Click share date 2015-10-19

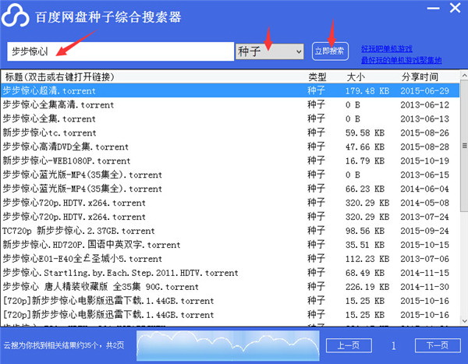coord(425,161)
